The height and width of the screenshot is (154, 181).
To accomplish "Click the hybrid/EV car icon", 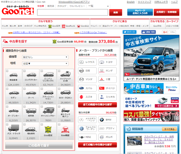I will [x=66, y=74].
